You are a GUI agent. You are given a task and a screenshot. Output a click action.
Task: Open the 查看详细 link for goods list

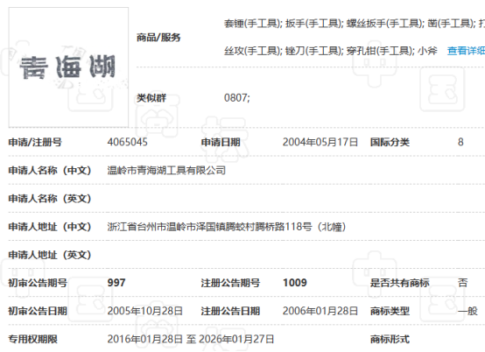(466, 51)
